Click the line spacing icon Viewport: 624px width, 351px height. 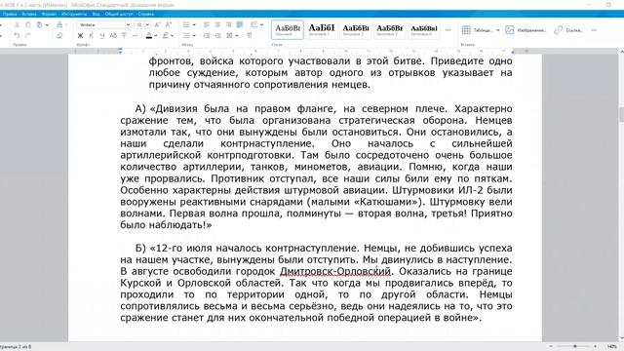(x=230, y=35)
